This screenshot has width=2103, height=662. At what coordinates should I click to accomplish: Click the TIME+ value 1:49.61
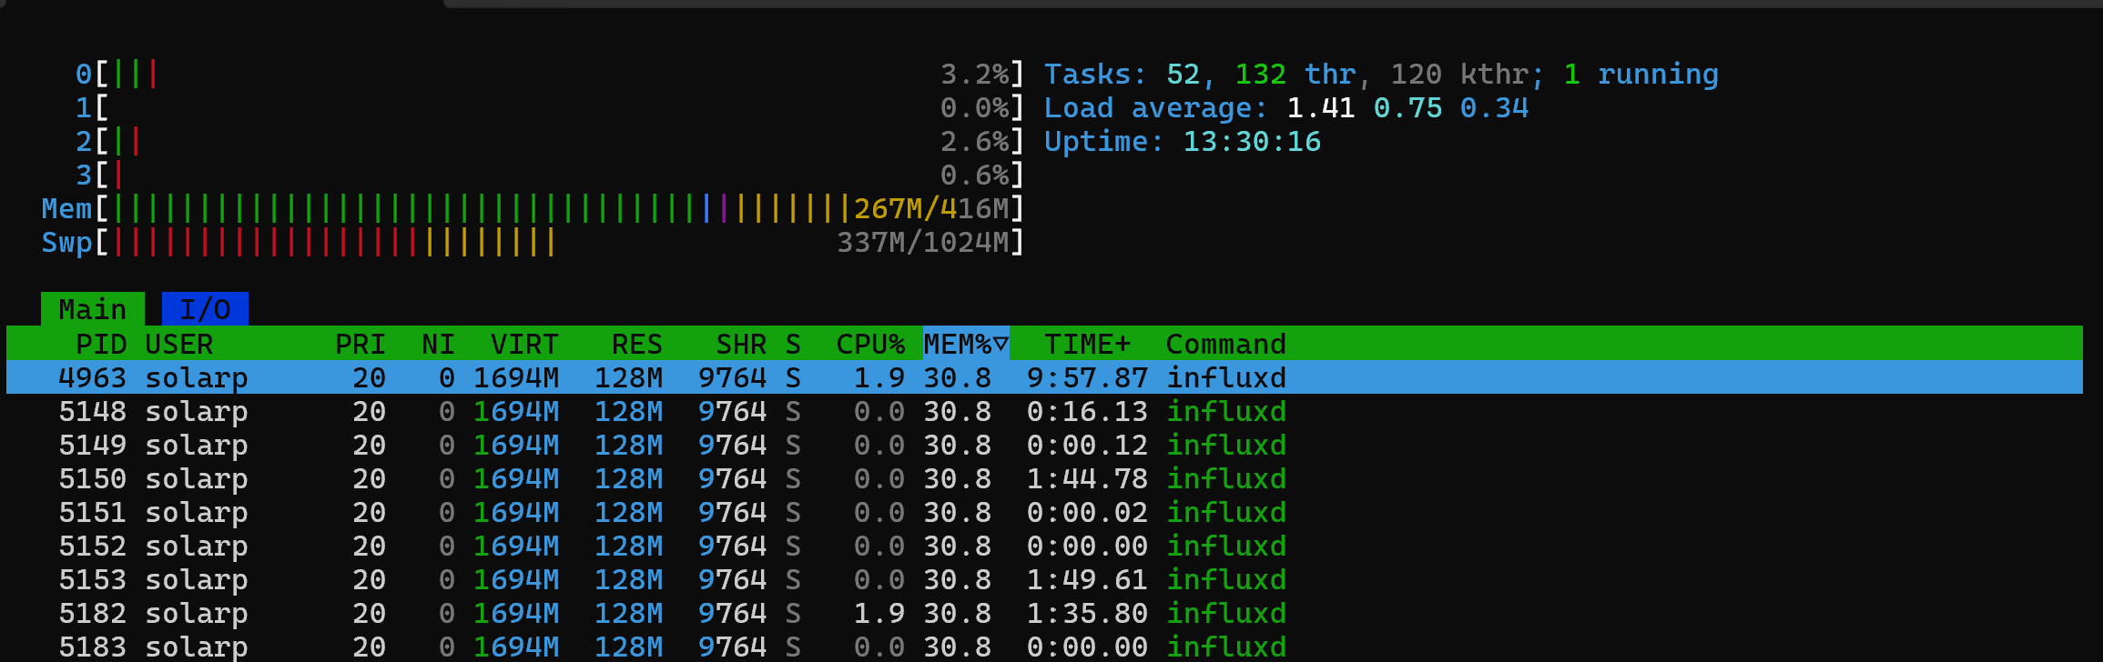pyautogui.click(x=1087, y=579)
